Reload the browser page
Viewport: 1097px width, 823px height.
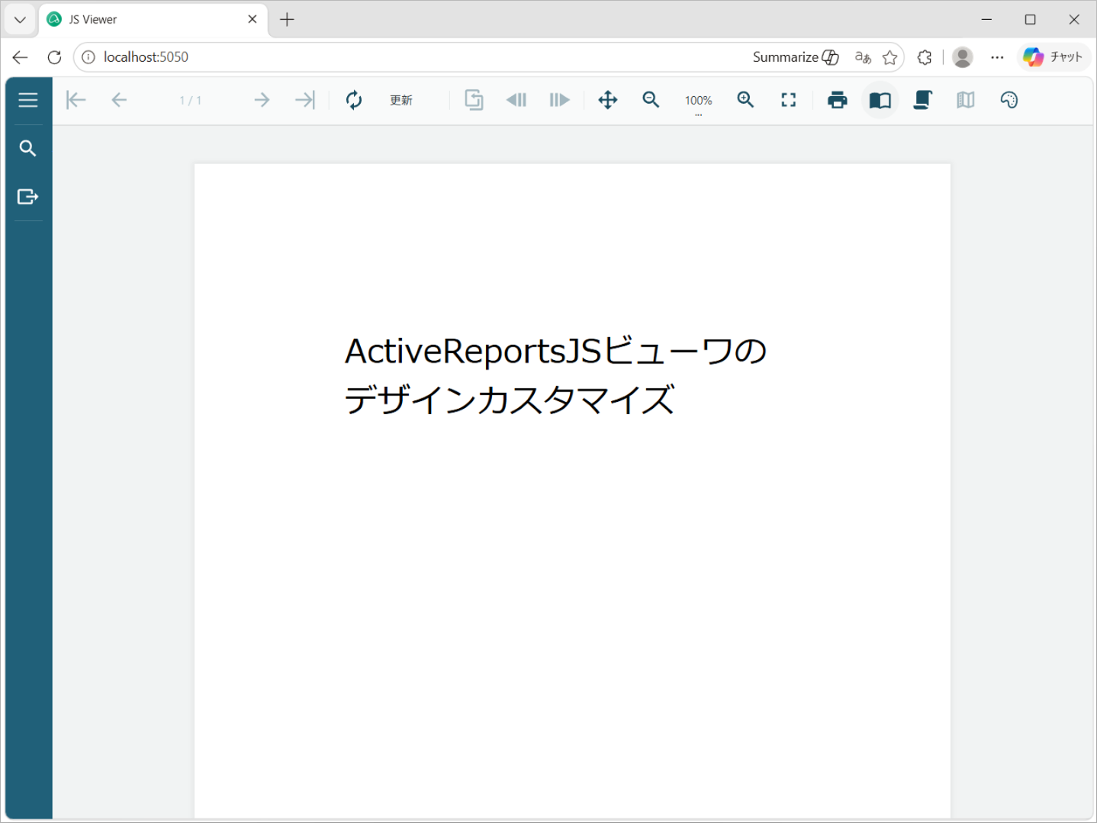point(54,57)
